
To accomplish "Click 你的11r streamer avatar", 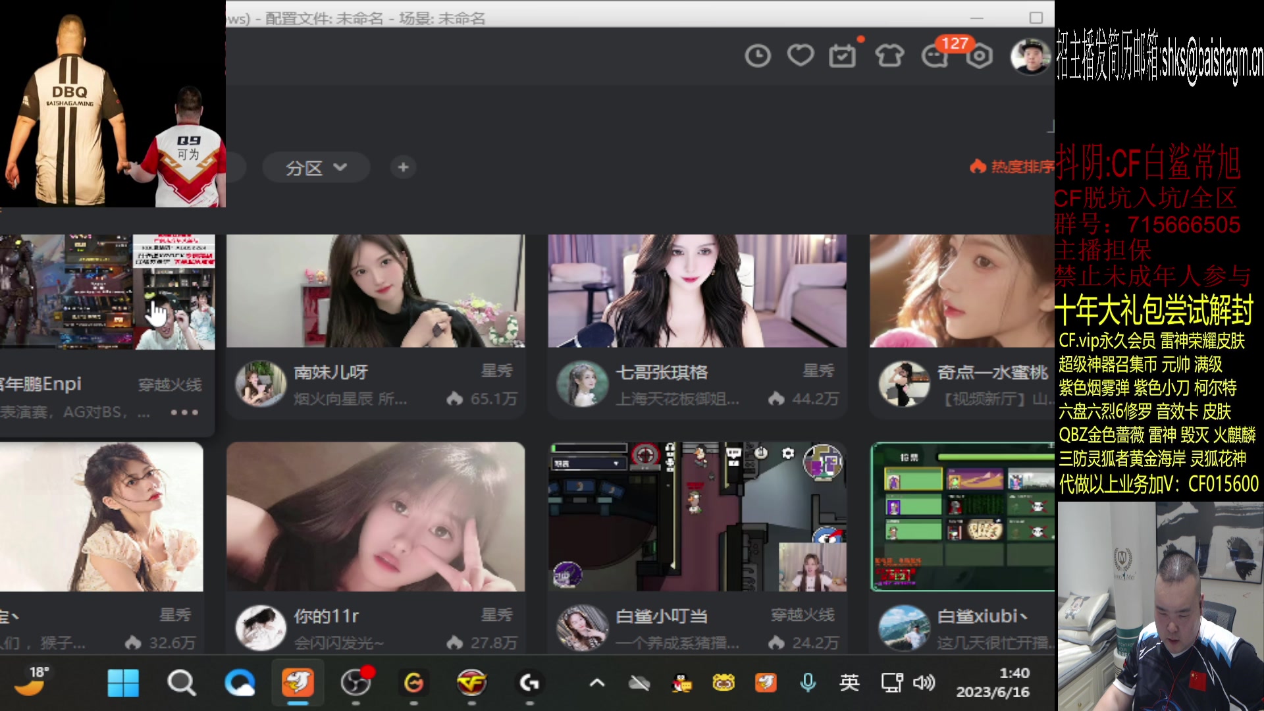I will coord(261,628).
